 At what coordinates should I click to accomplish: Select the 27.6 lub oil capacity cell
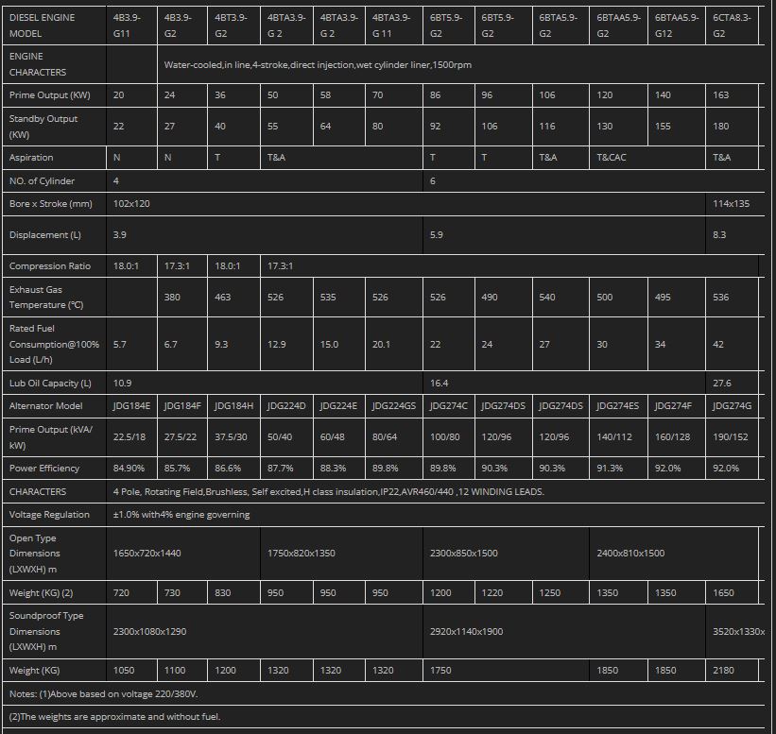[722, 384]
